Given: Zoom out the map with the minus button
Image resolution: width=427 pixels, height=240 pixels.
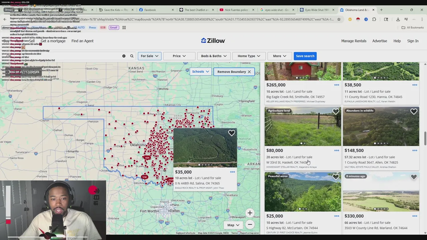Looking at the screenshot, I should pos(250,225).
